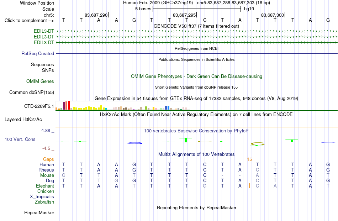The height and width of the screenshot is (221, 338).
Task: Click the olive C logo in PhyloP track
Action: pos(258,144)
